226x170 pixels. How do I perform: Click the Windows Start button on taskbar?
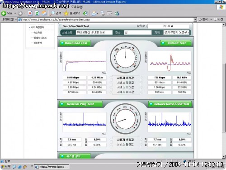click(x=6, y=166)
